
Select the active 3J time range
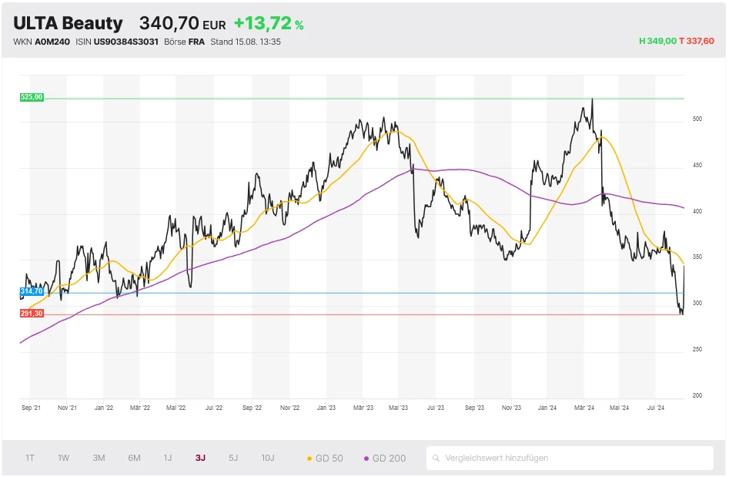pyautogui.click(x=200, y=458)
